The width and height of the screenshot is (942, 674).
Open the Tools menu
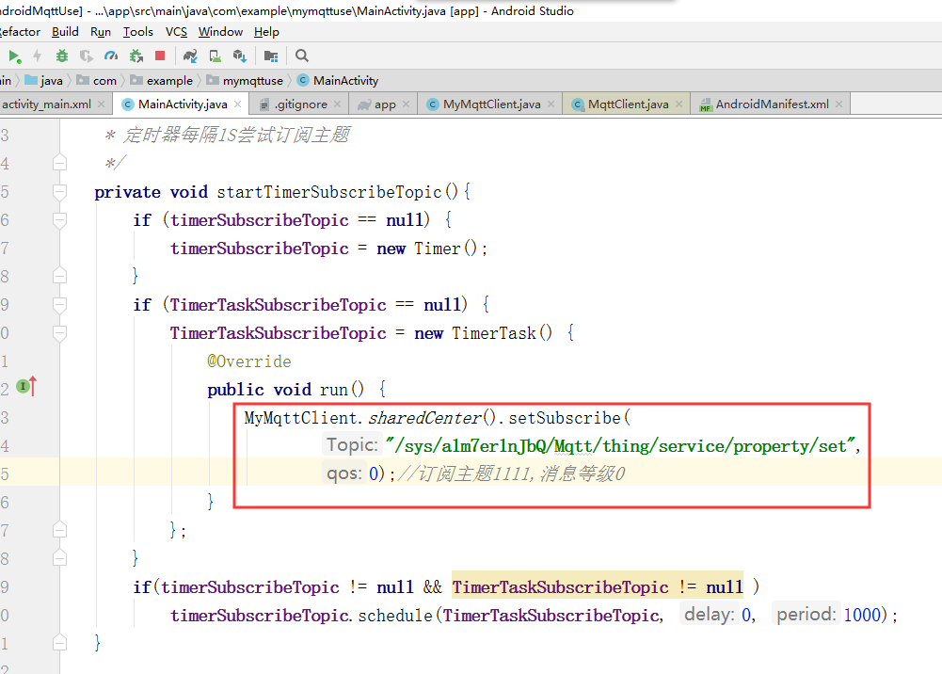tap(137, 32)
